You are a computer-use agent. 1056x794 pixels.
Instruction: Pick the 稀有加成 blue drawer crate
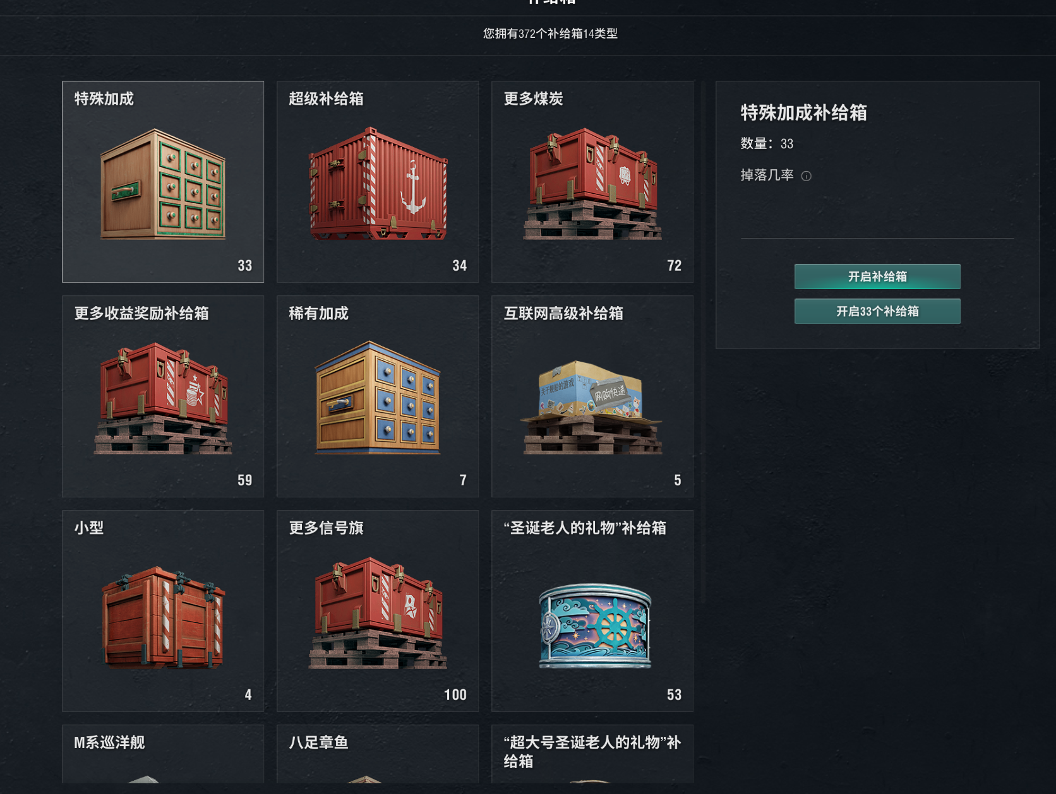pos(378,396)
